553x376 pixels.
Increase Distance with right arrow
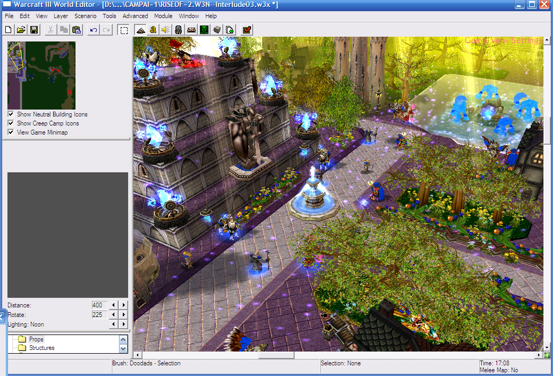[x=123, y=305]
